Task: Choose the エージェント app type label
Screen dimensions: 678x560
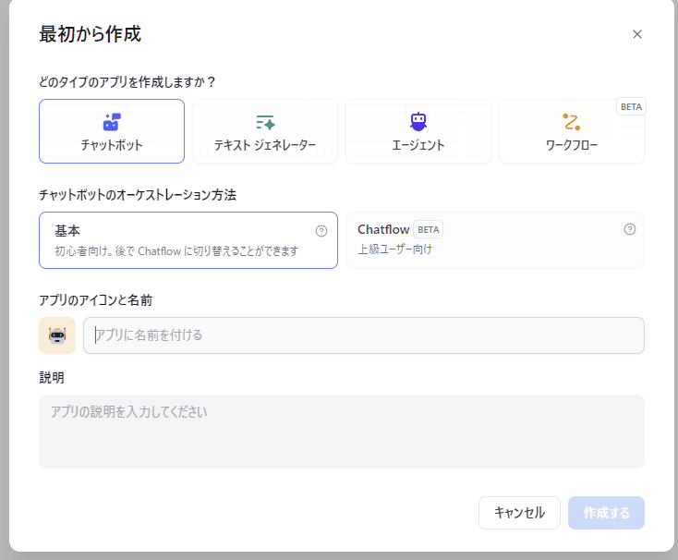Action: pyautogui.click(x=418, y=145)
